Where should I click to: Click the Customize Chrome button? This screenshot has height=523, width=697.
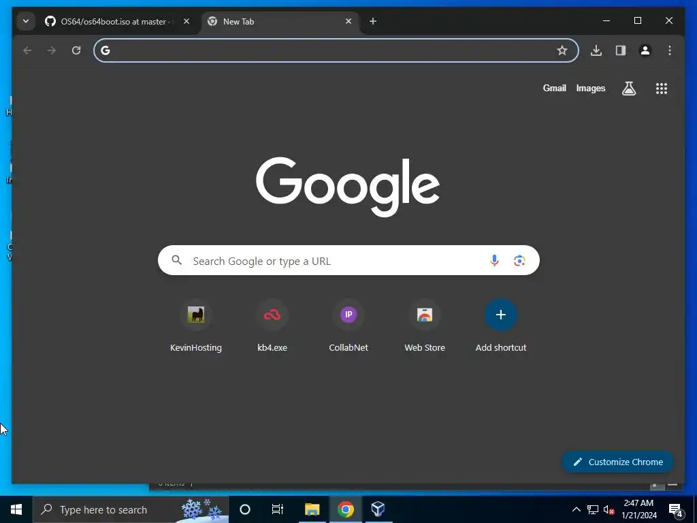618,462
